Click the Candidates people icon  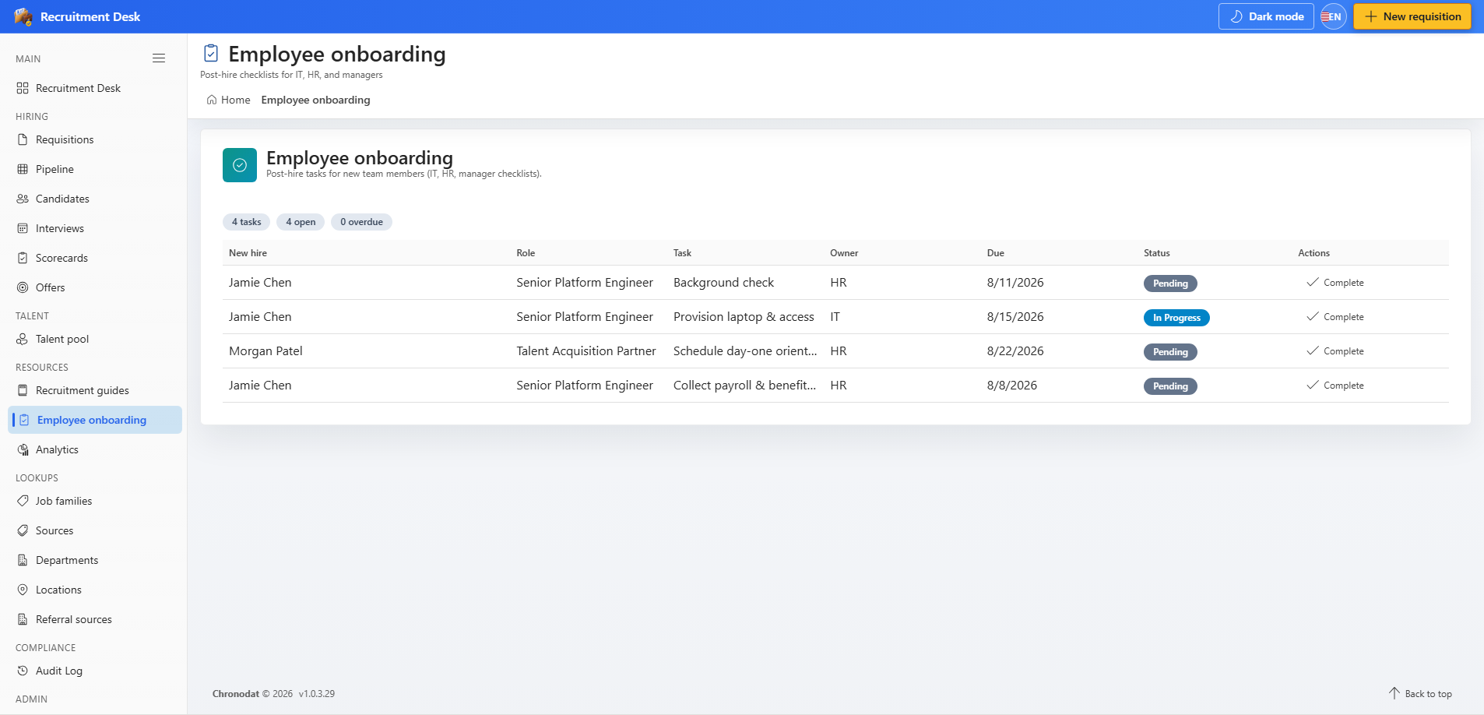pyautogui.click(x=23, y=199)
